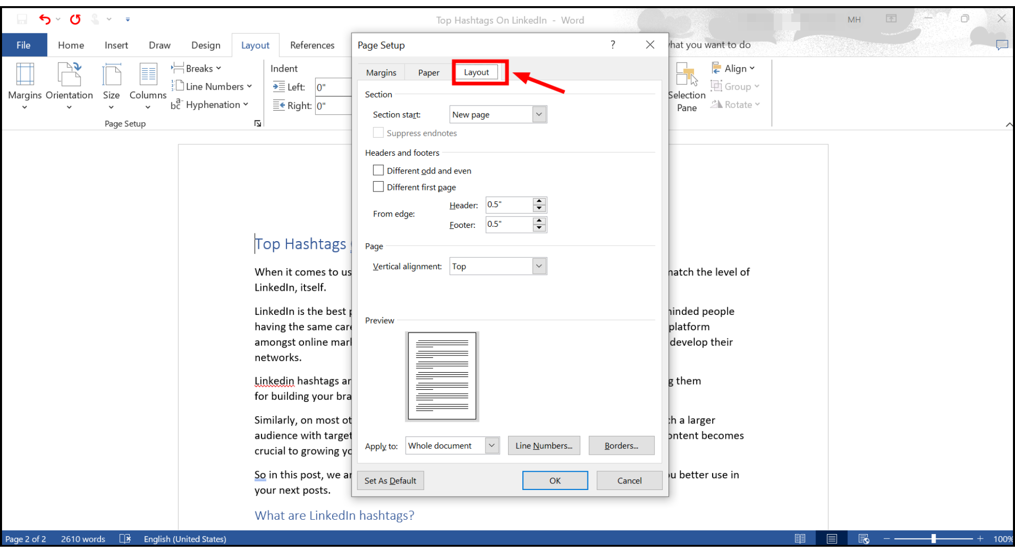1015x553 pixels.
Task: Select the Columns tool
Action: [148, 86]
